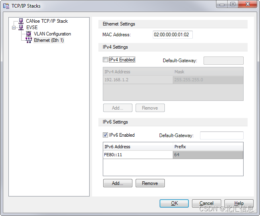The width and height of the screenshot is (260, 216).
Task: Click the Ethernet (Eth 1) network icon
Action: tap(29, 40)
